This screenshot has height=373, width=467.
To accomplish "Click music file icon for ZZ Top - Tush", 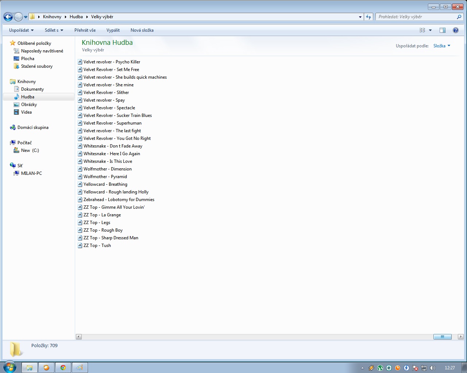I will click(x=80, y=246).
